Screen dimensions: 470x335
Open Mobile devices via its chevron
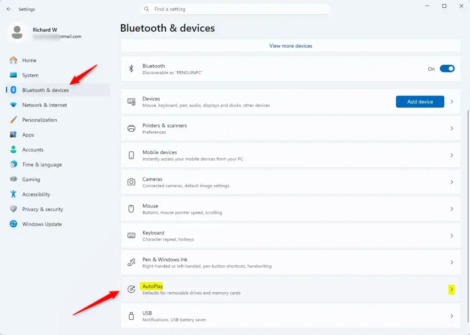(452, 155)
